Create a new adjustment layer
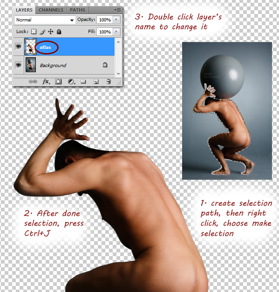Image resolution: width=279 pixels, height=292 pixels. (x=71, y=81)
